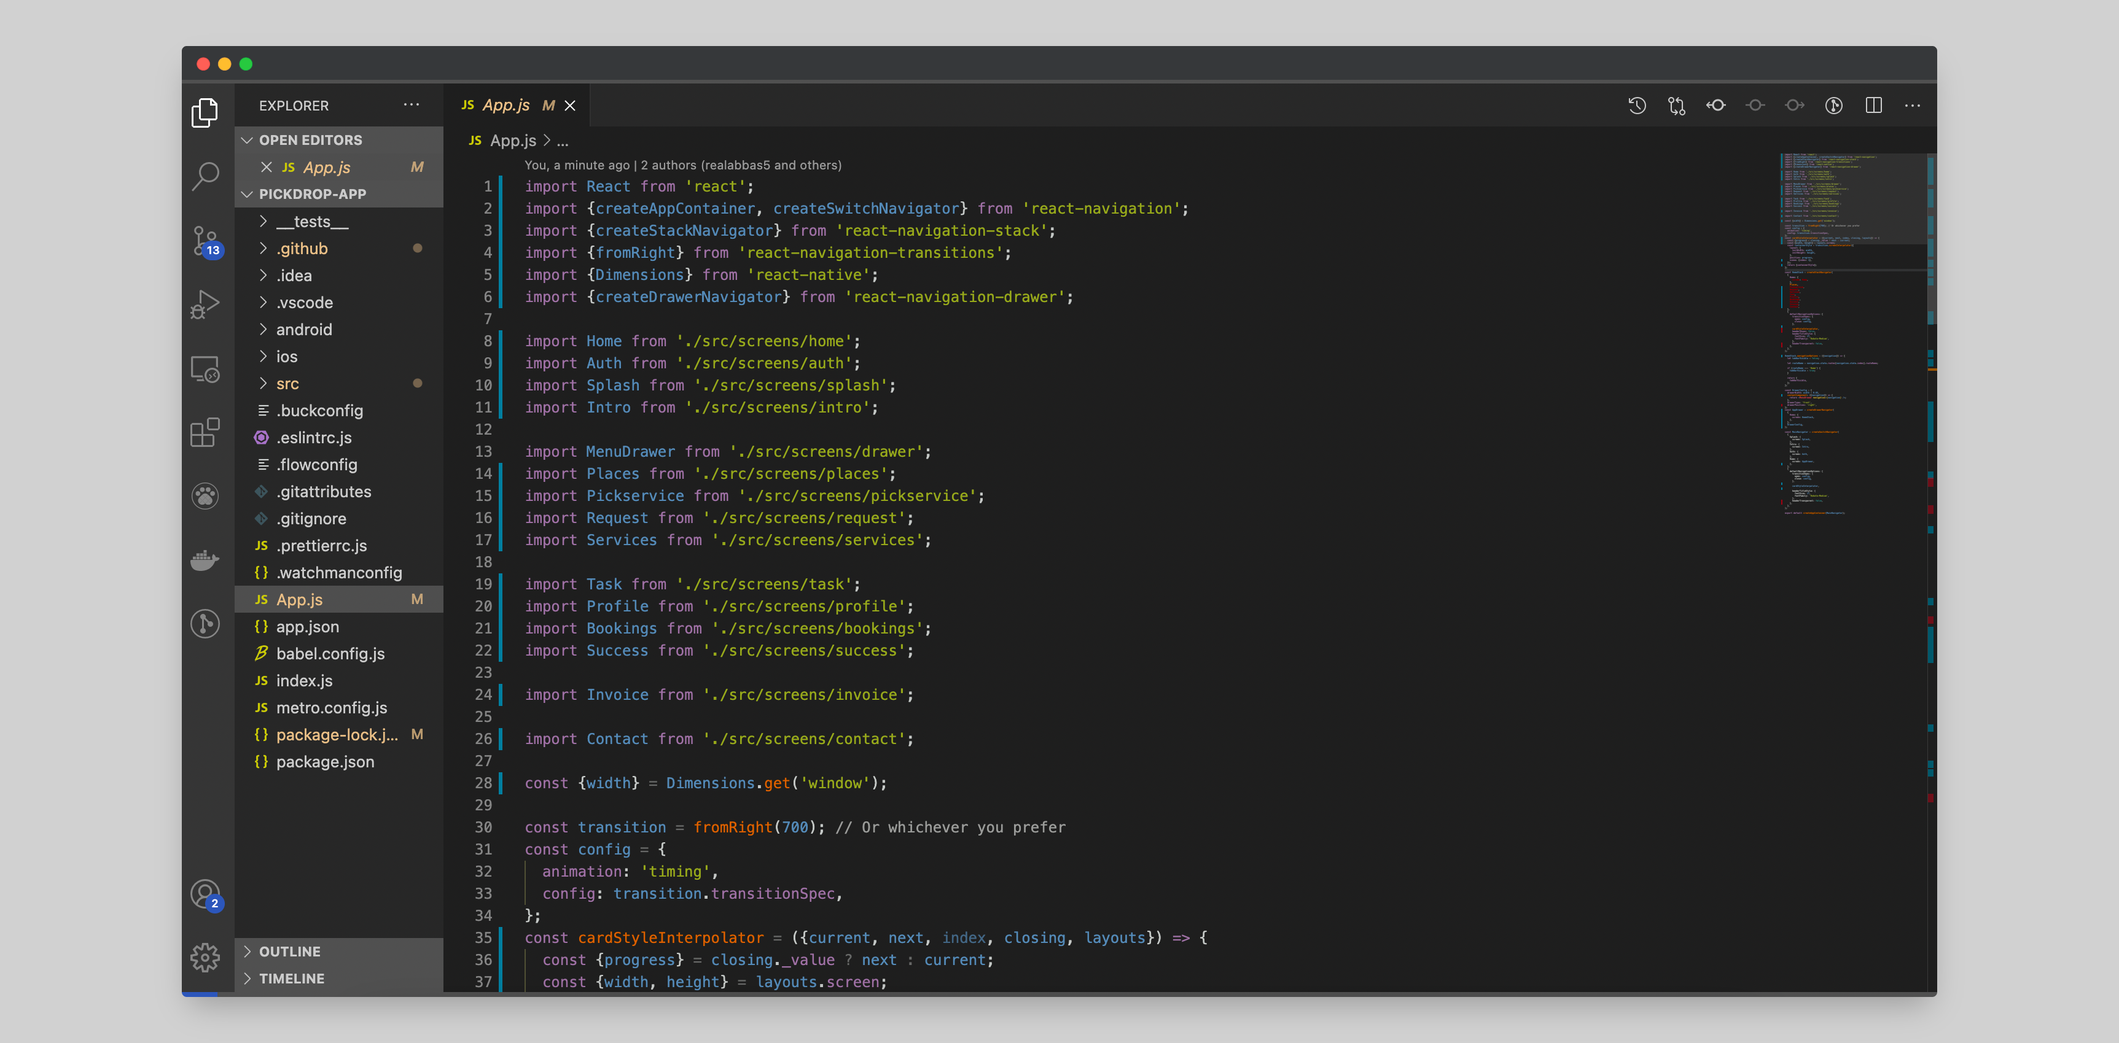
Task: Expand the ios folder
Action: (340, 357)
